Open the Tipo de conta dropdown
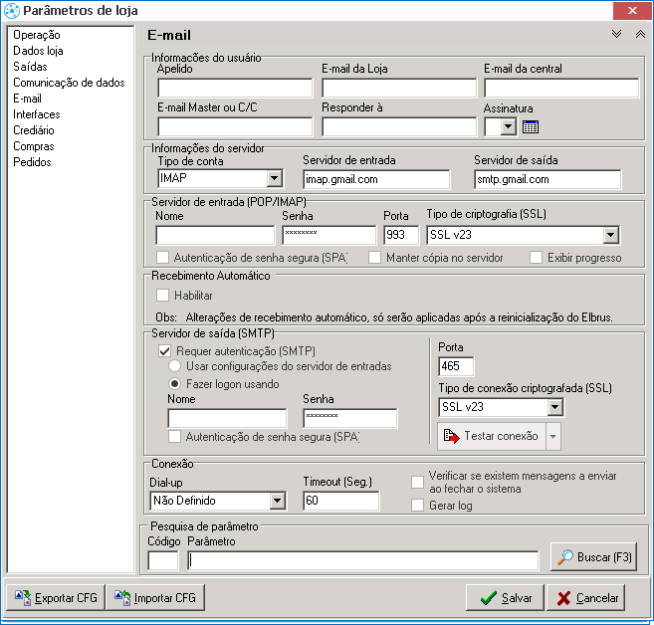This screenshot has width=654, height=625. click(275, 179)
